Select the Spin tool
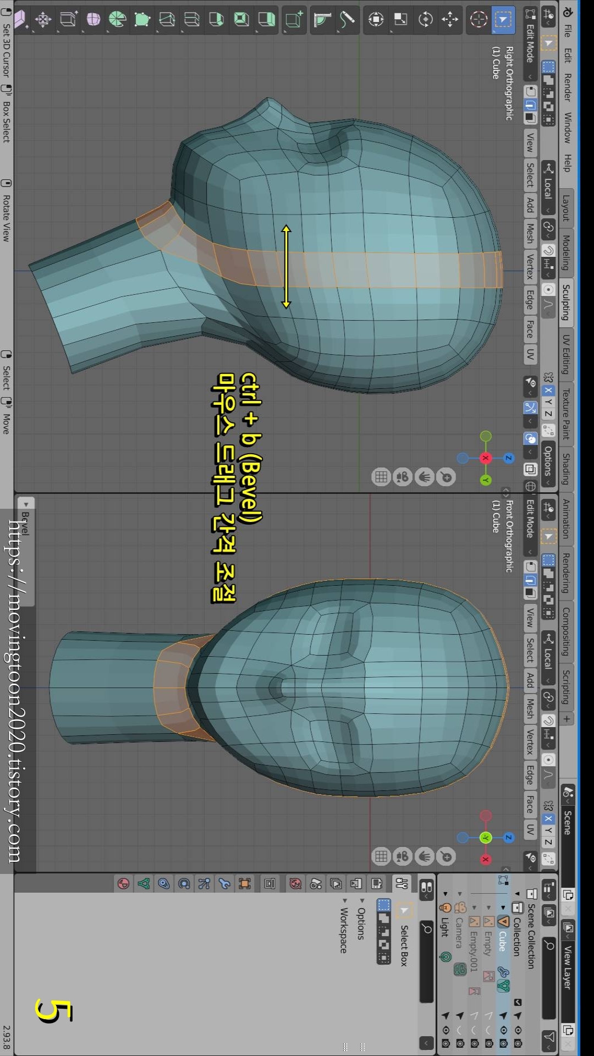Viewport: 594px width, 1056px height. coord(118,20)
